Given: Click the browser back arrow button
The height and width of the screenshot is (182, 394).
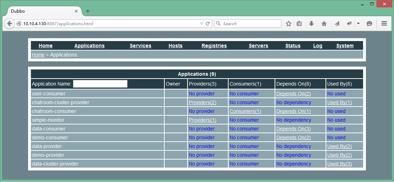Looking at the screenshot, I should coord(9,24).
